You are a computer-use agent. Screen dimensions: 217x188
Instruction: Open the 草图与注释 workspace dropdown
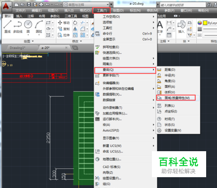(86, 5)
